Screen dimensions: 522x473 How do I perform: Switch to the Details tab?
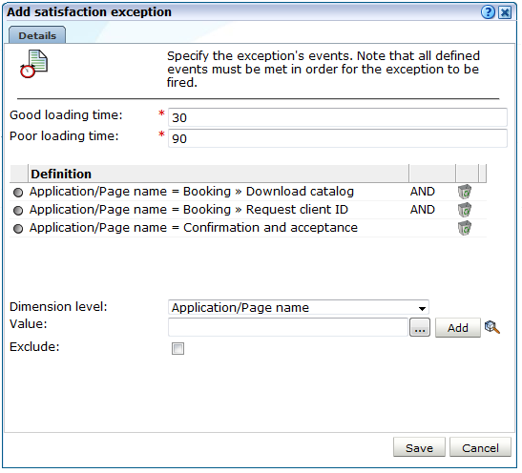click(37, 35)
